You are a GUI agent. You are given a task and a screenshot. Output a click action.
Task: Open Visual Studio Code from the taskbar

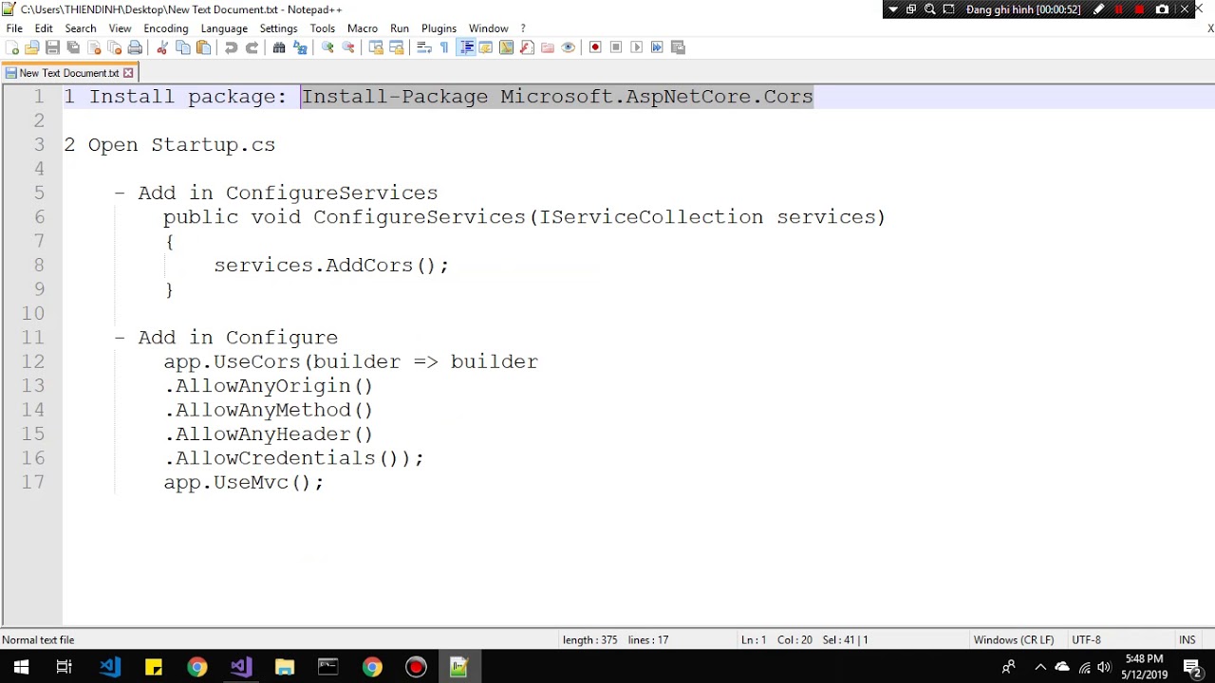pyautogui.click(x=109, y=667)
